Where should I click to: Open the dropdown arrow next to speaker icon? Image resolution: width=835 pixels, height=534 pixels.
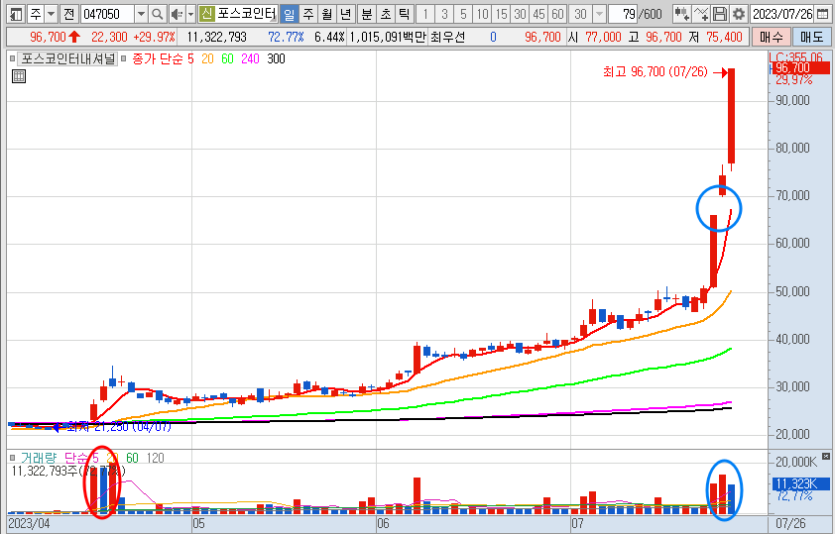coord(190,14)
